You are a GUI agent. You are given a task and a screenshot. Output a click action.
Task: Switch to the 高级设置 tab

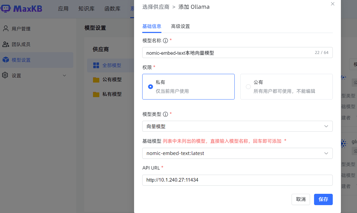pyautogui.click(x=180, y=26)
